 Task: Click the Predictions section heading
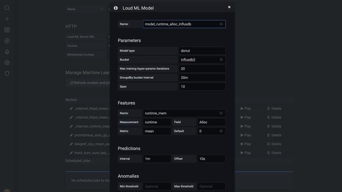coord(129,148)
